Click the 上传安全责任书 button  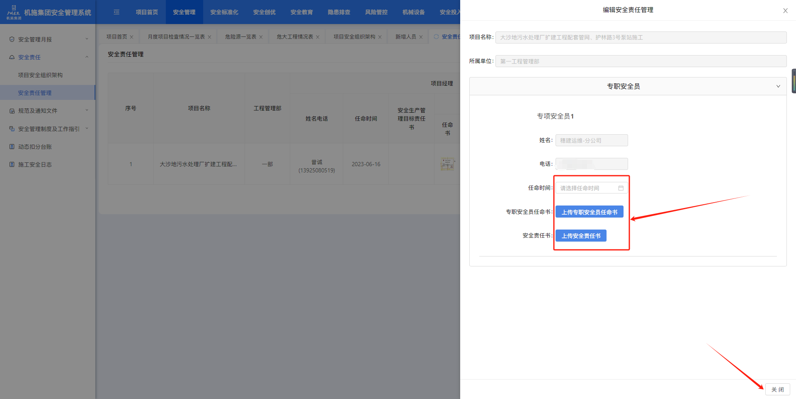(x=581, y=236)
